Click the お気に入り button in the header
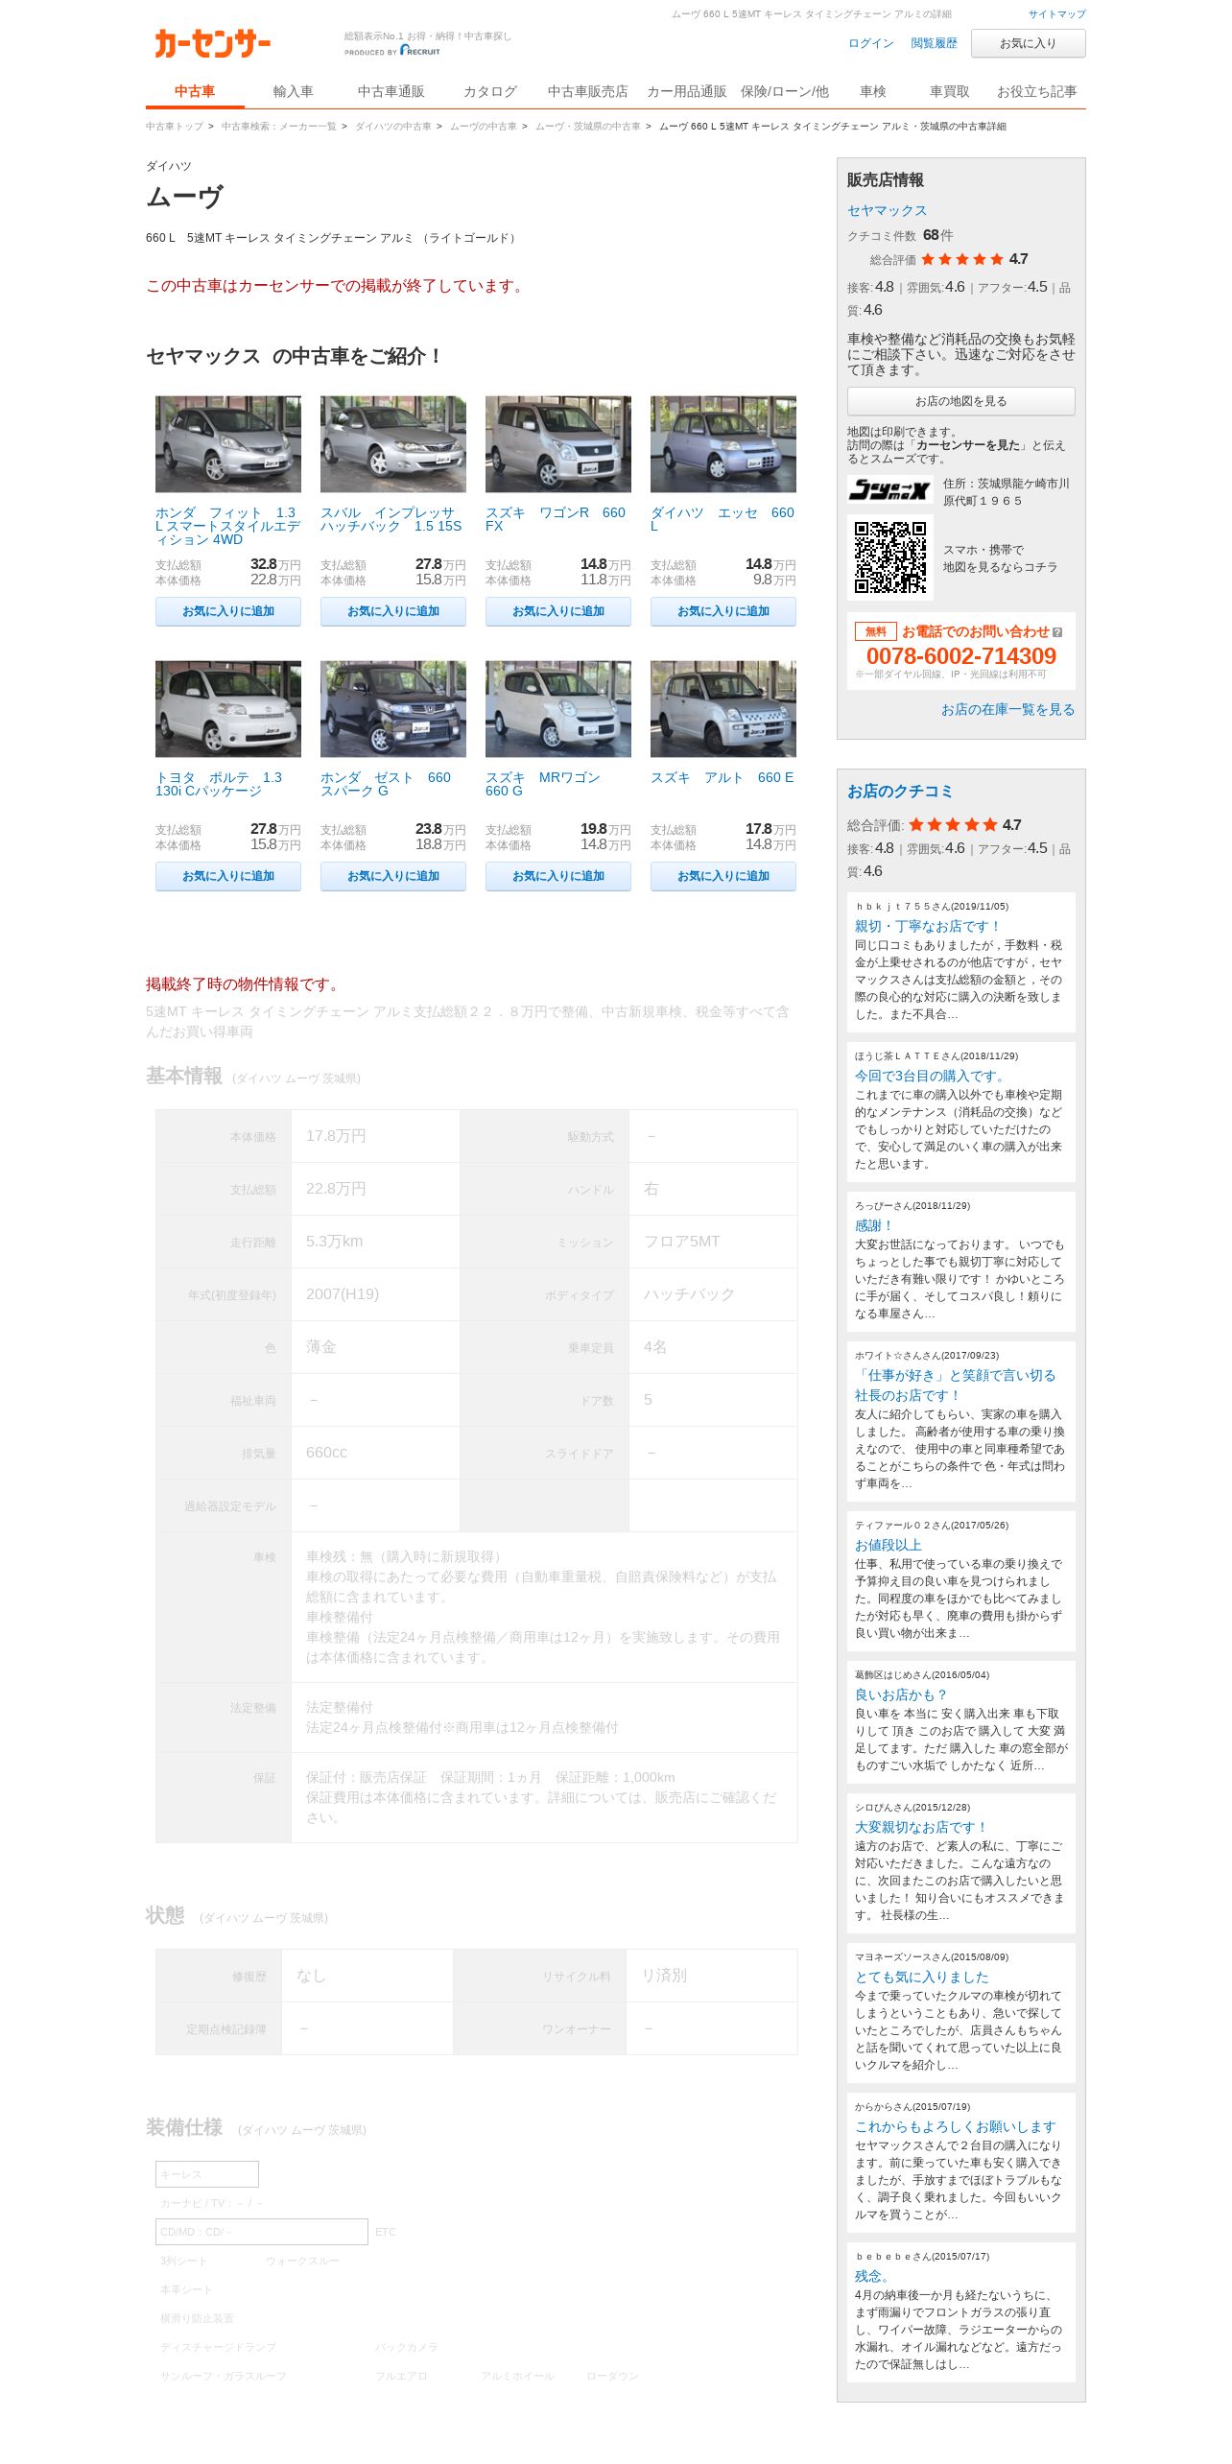The width and height of the screenshot is (1232, 2464). click(x=1028, y=43)
